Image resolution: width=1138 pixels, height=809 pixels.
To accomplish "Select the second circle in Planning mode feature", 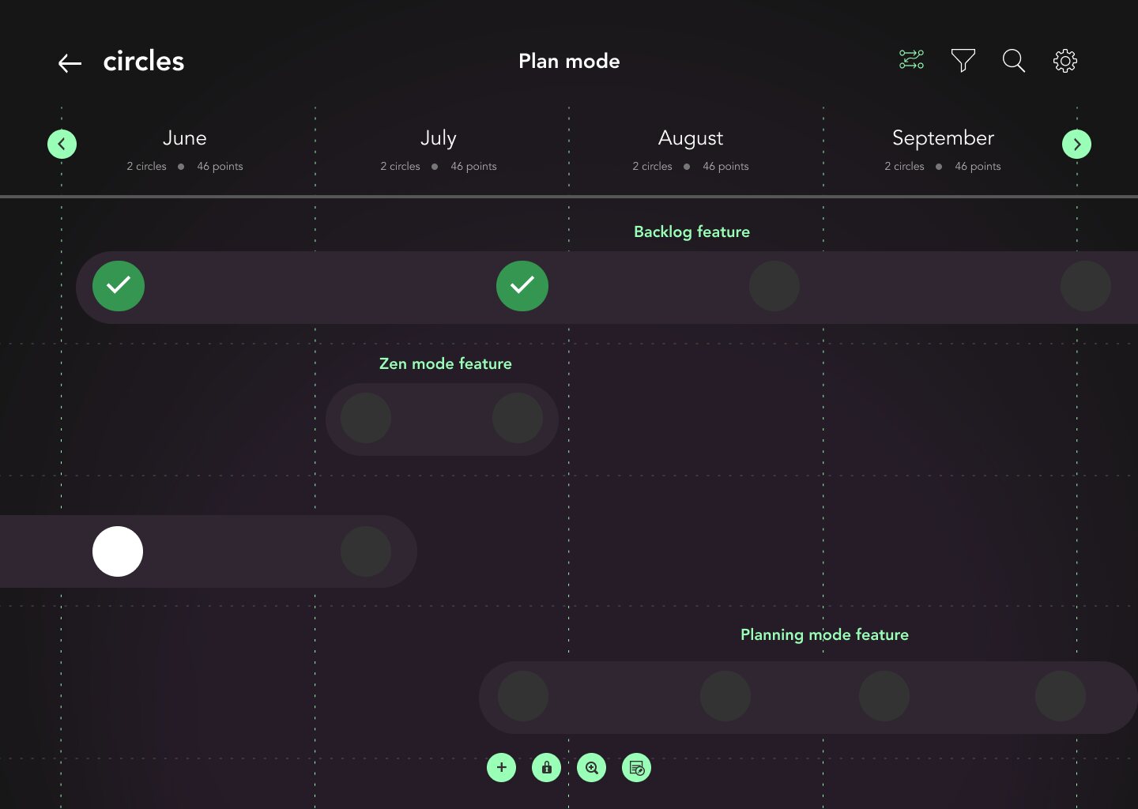I will pyautogui.click(x=725, y=696).
